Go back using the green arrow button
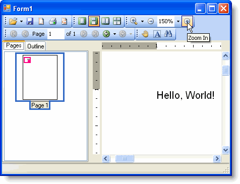Image resolution: width=240 pixels, height=184 pixels. (x=106, y=34)
